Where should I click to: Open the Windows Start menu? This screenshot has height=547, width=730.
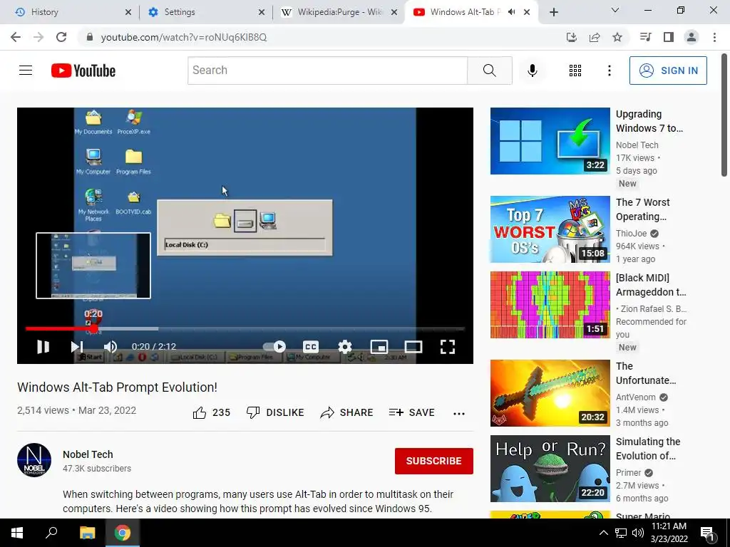pyautogui.click(x=17, y=533)
